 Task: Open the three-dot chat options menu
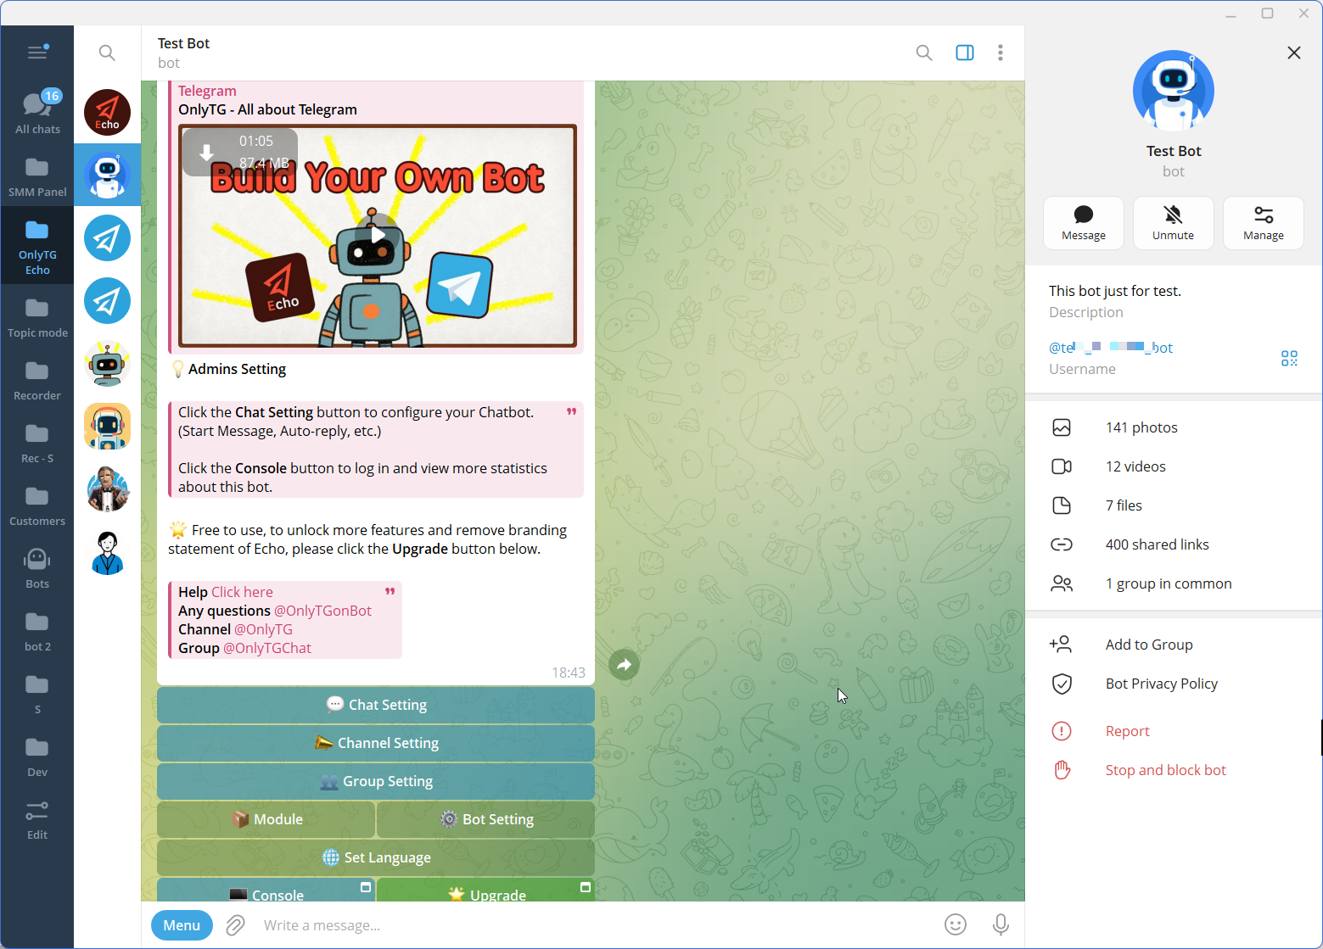click(1001, 53)
